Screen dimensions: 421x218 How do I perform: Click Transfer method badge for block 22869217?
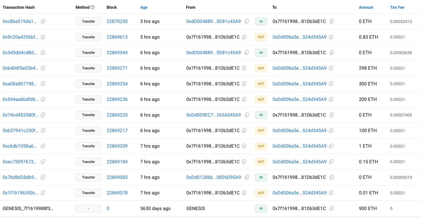click(88, 131)
